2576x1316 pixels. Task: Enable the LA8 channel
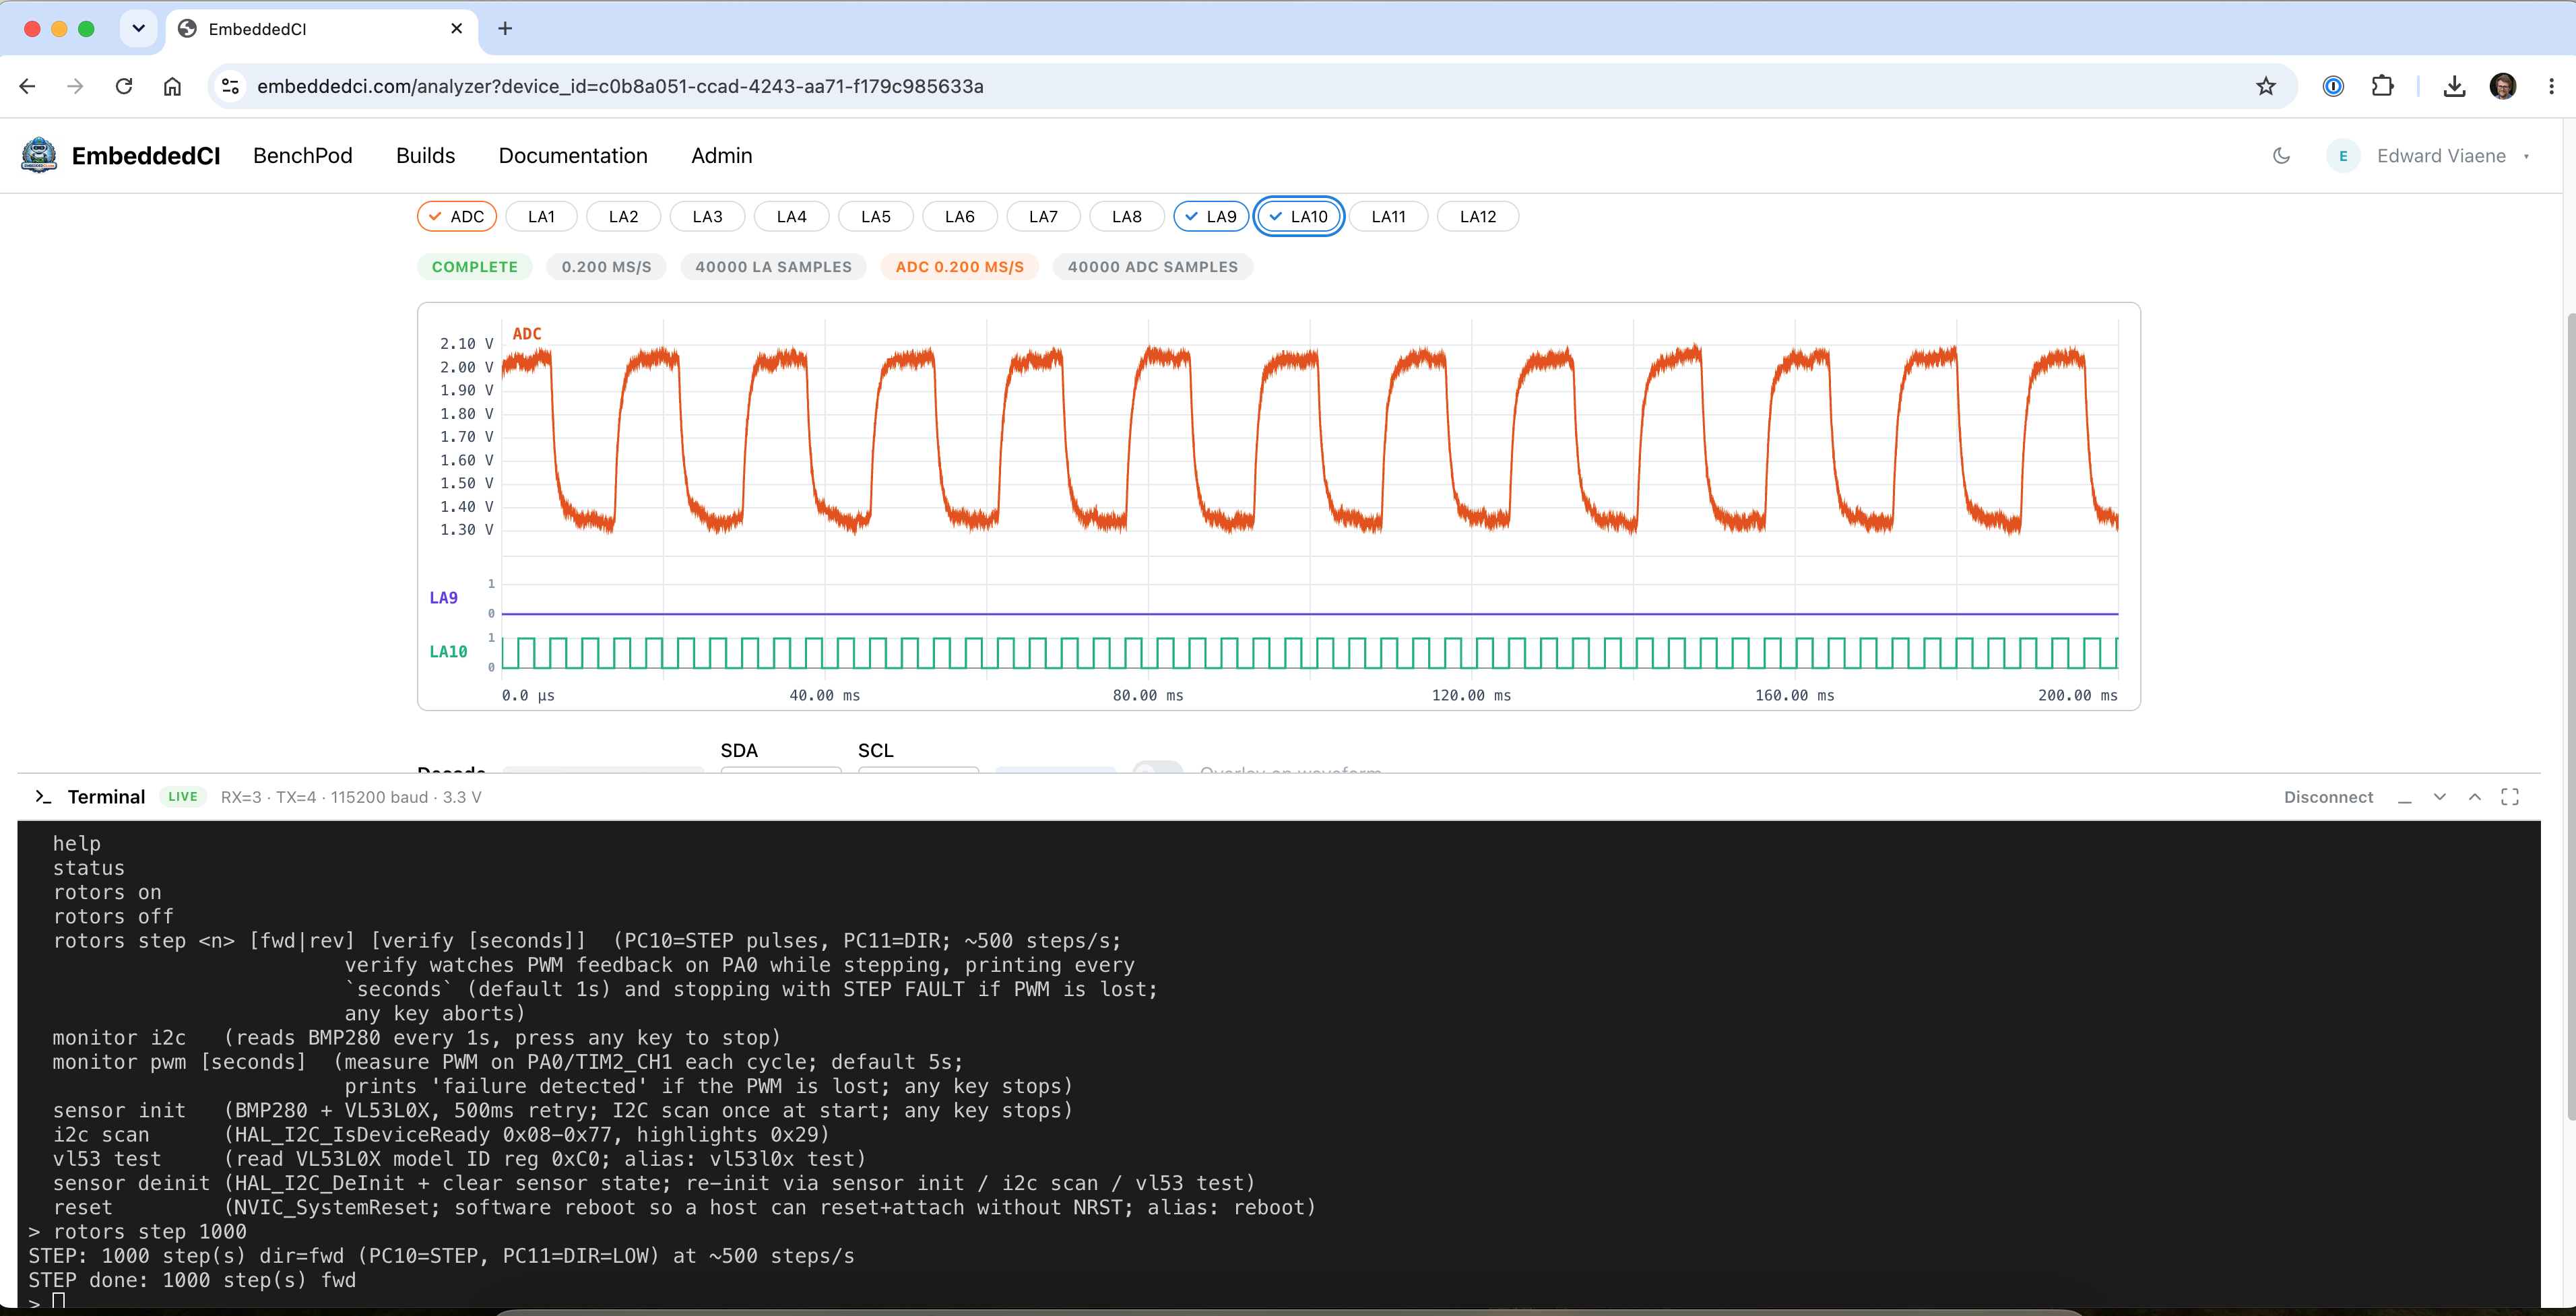(x=1126, y=217)
